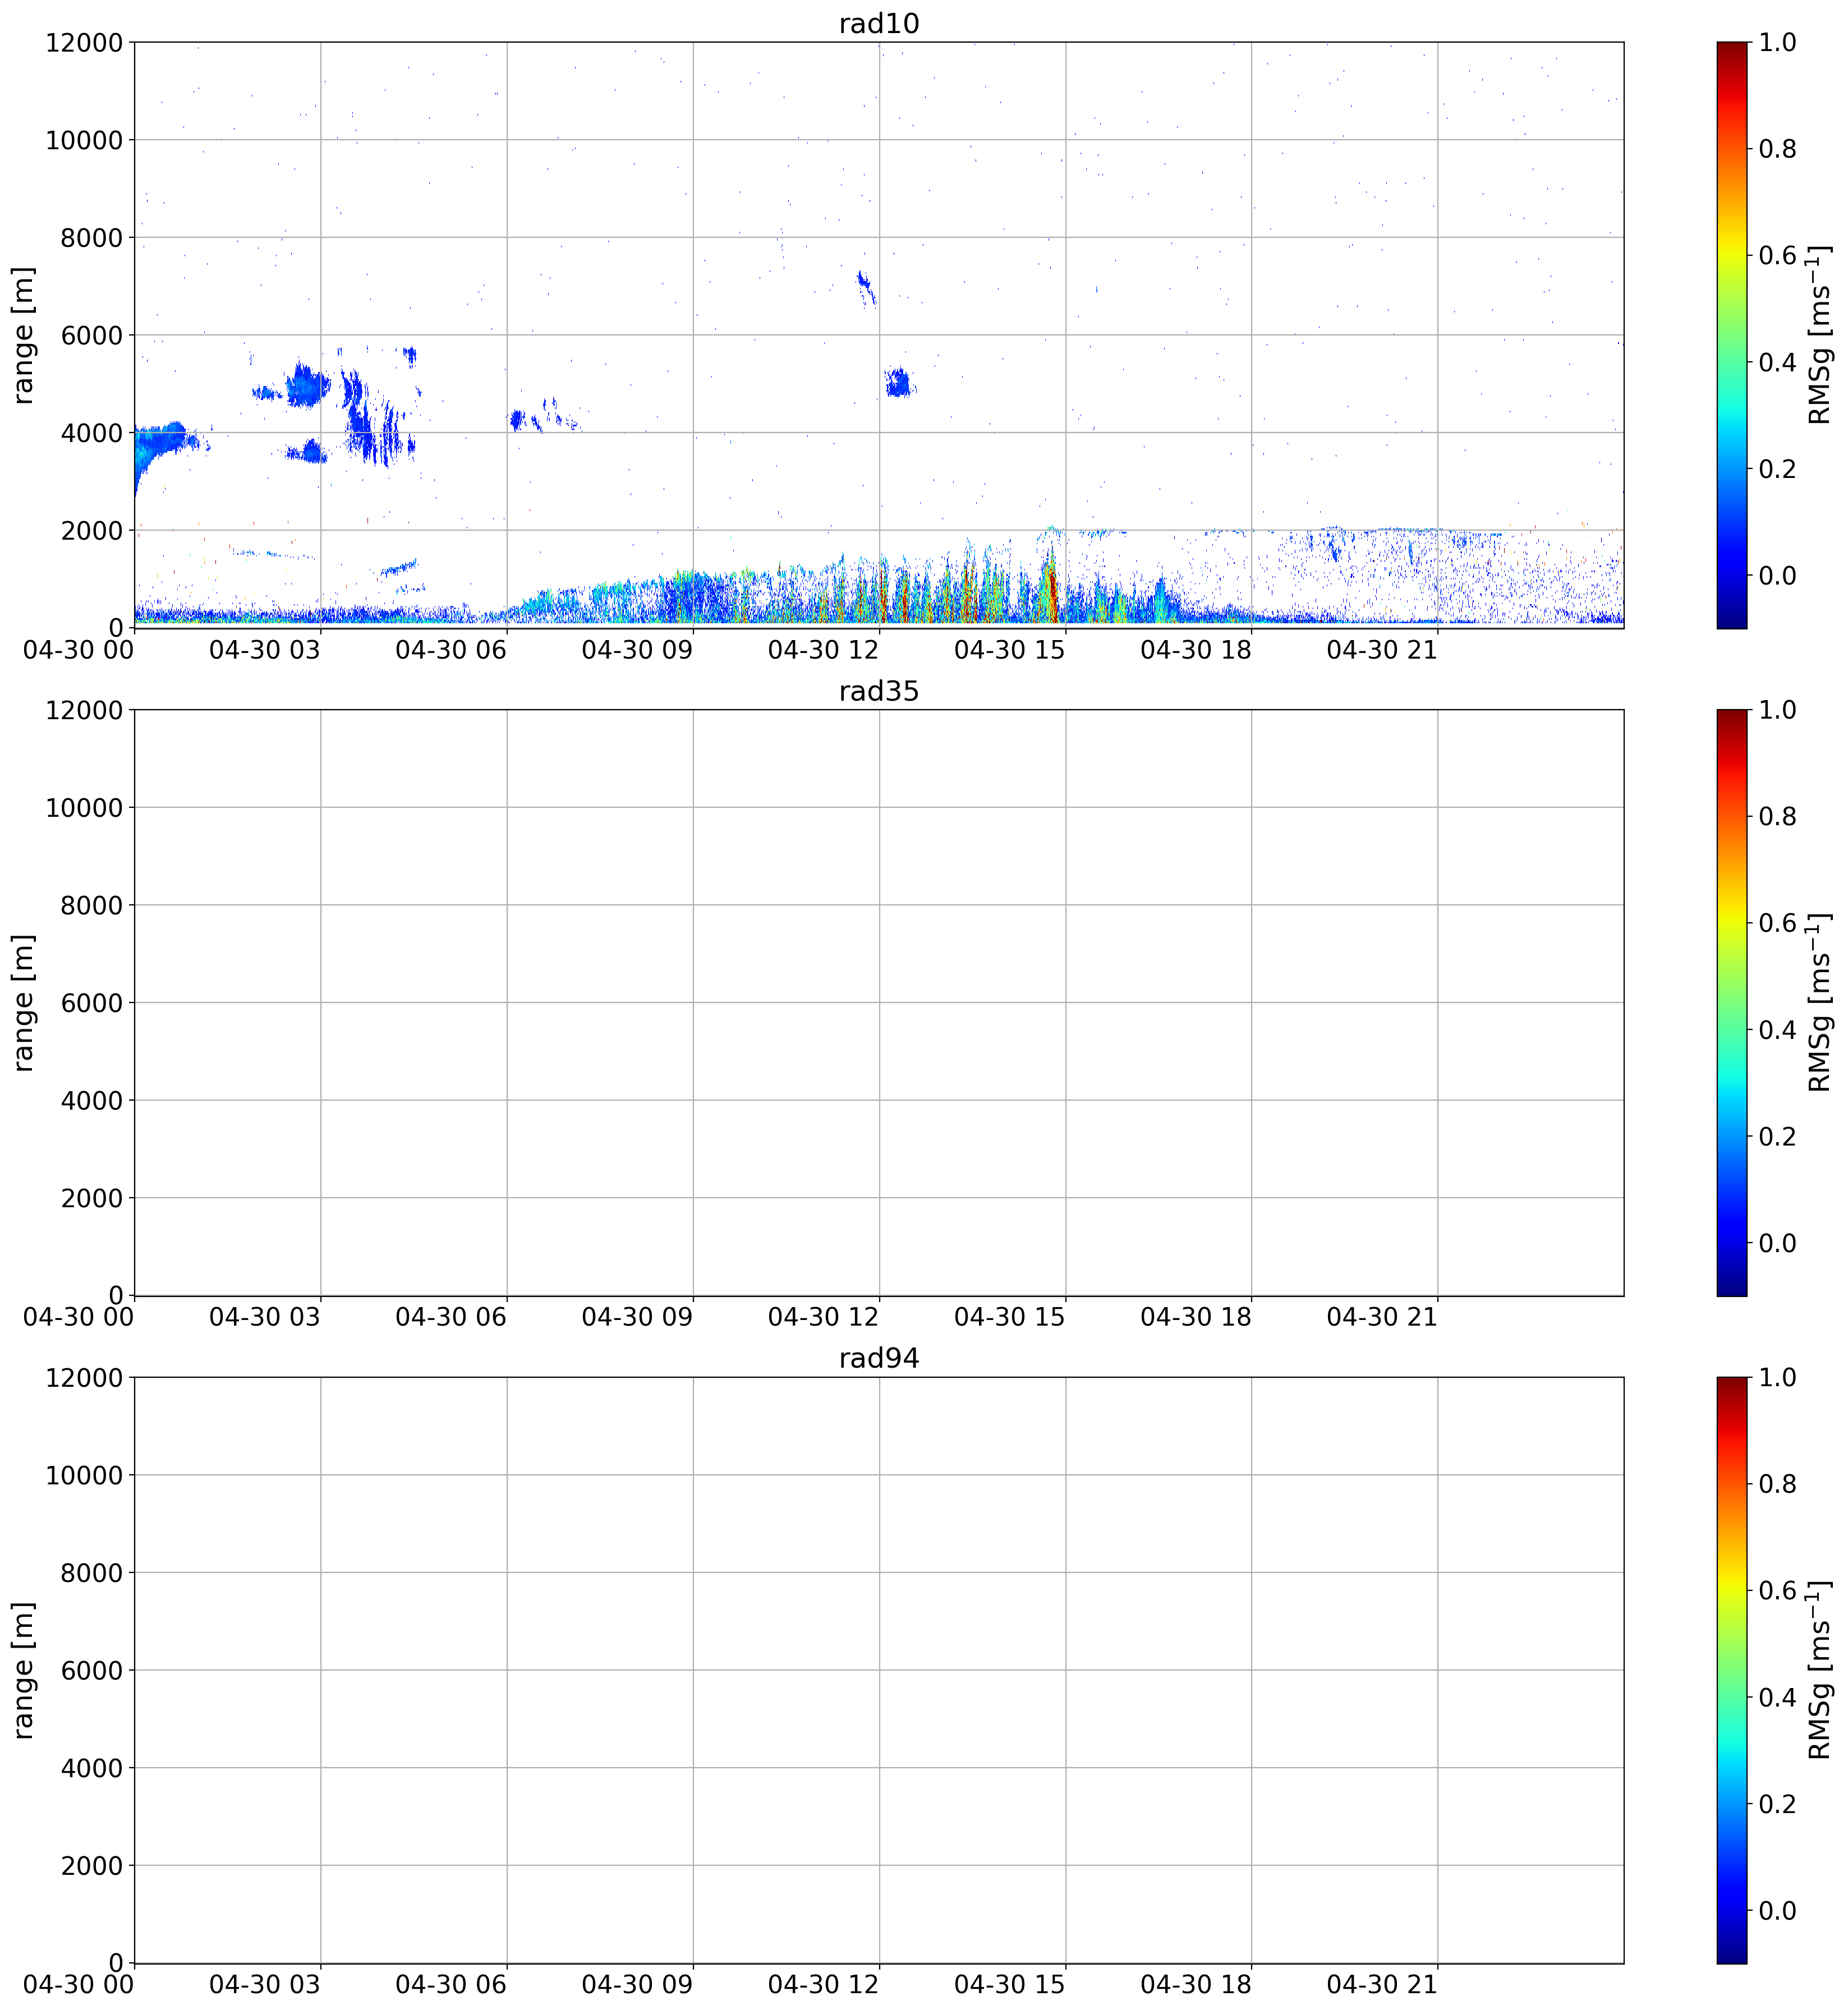Click the 6000 y-tick in rad35 panel

coord(92,1003)
